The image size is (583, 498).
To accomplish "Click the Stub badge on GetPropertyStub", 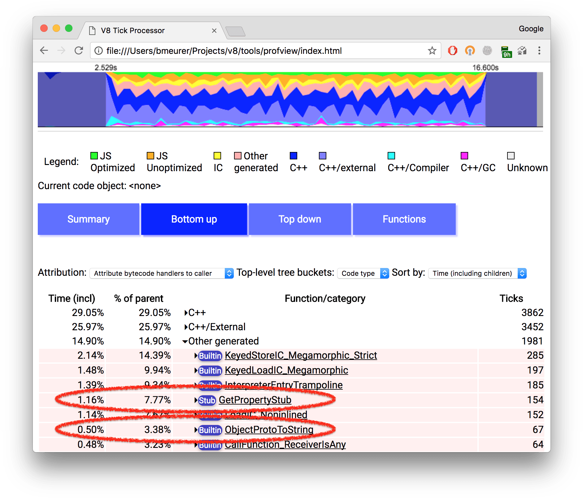I will click(207, 401).
